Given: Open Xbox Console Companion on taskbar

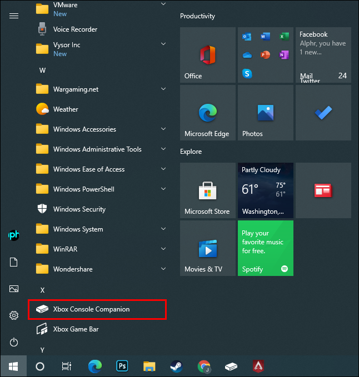Looking at the screenshot, I should tap(231, 366).
